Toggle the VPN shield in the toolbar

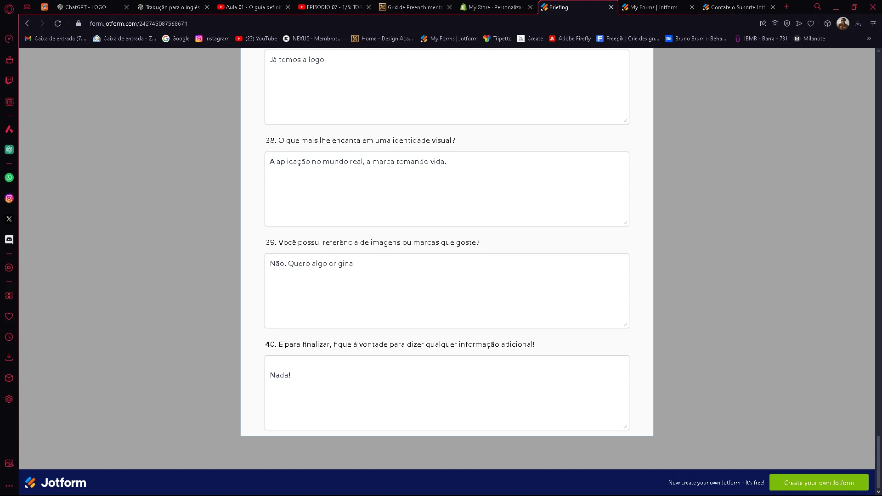coord(787,23)
